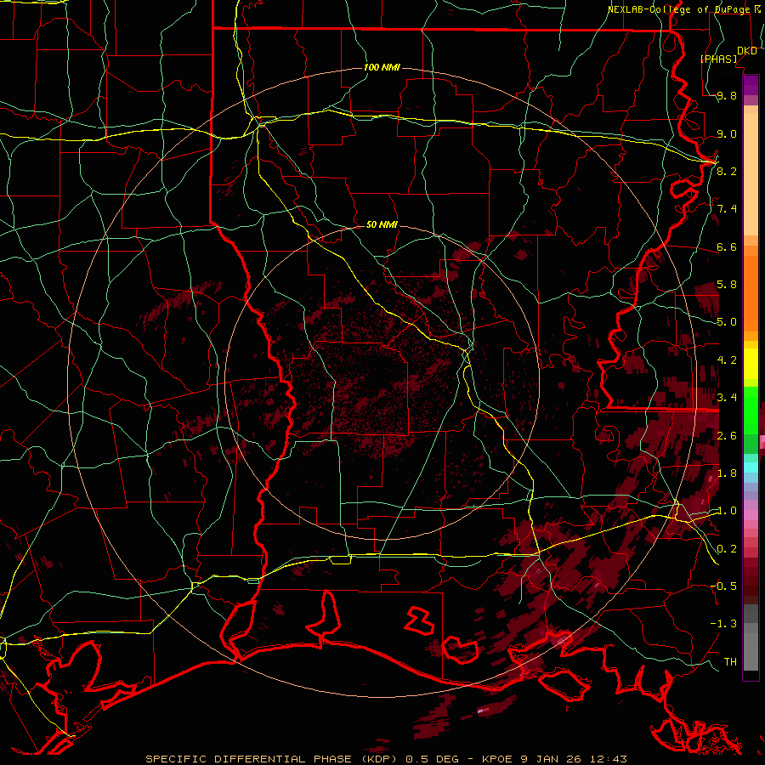
Task: Click the "[PHAS]" legend label
Action: (718, 59)
